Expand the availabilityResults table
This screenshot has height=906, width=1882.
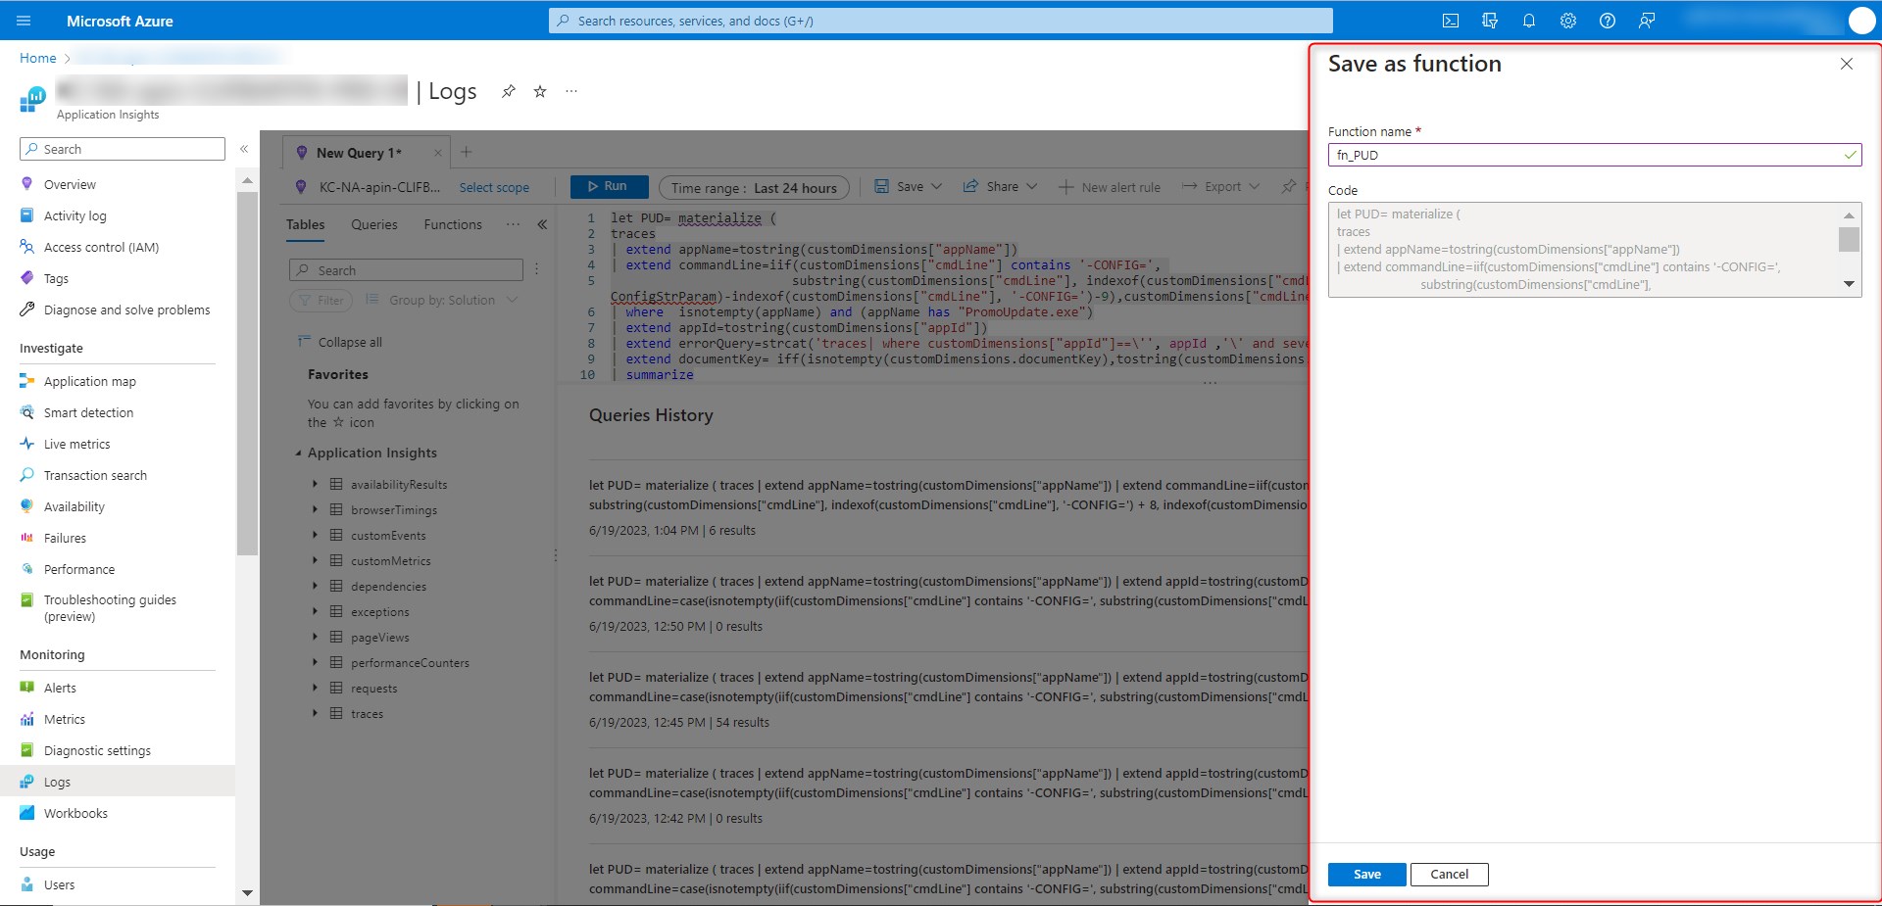[x=315, y=484]
